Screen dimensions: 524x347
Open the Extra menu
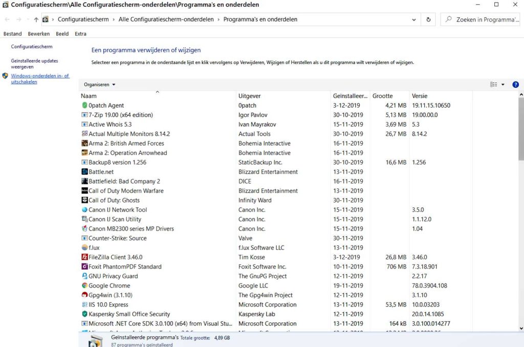(80, 34)
